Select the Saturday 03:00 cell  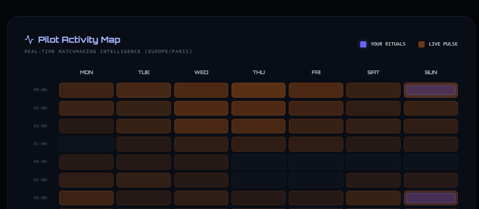coord(373,144)
